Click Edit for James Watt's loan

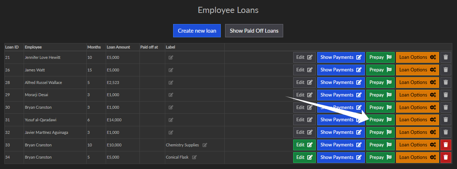pyautogui.click(x=304, y=70)
